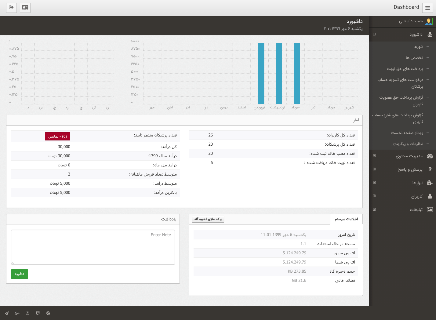The height and width of the screenshot is (320, 436).
Task: Click the red نمایش button
Action: click(57, 136)
